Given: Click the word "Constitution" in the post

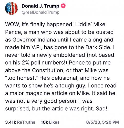Looking at the screenshot, I should (x=48, y=70).
